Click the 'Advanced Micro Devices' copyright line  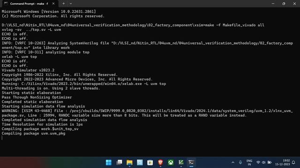tap(77, 79)
